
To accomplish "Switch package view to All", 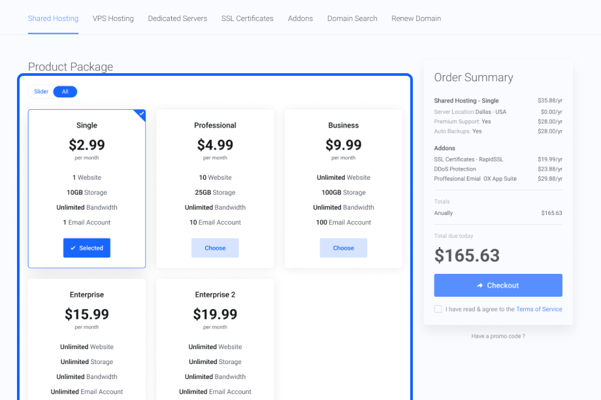I will [x=65, y=92].
